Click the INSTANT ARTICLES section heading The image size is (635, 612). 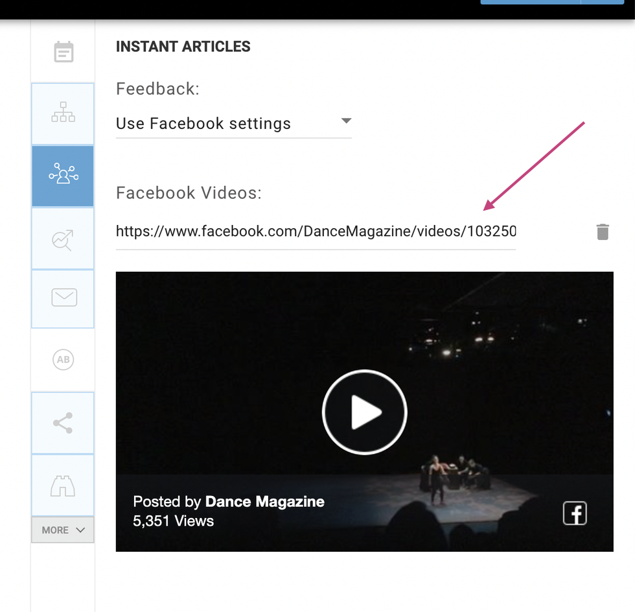[183, 47]
